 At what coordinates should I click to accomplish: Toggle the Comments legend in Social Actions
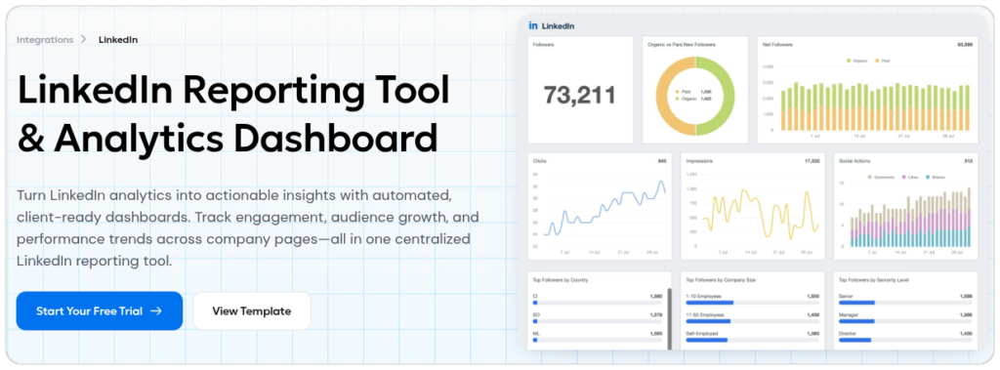pos(881,177)
